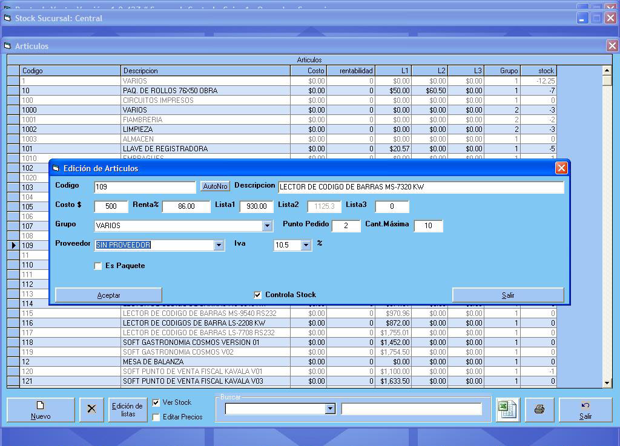The width and height of the screenshot is (620, 446).
Task: Click the Buscar search text box
Action: [x=412, y=408]
